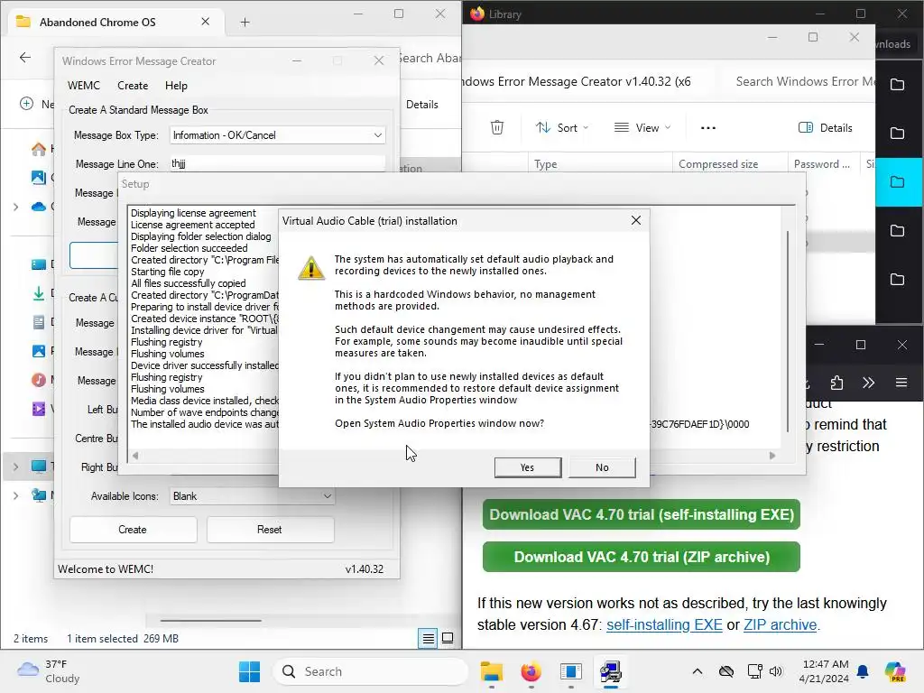This screenshot has height=693, width=924.
Task: Click the top folder icon in Firefox Library sidebar
Action: point(898,85)
